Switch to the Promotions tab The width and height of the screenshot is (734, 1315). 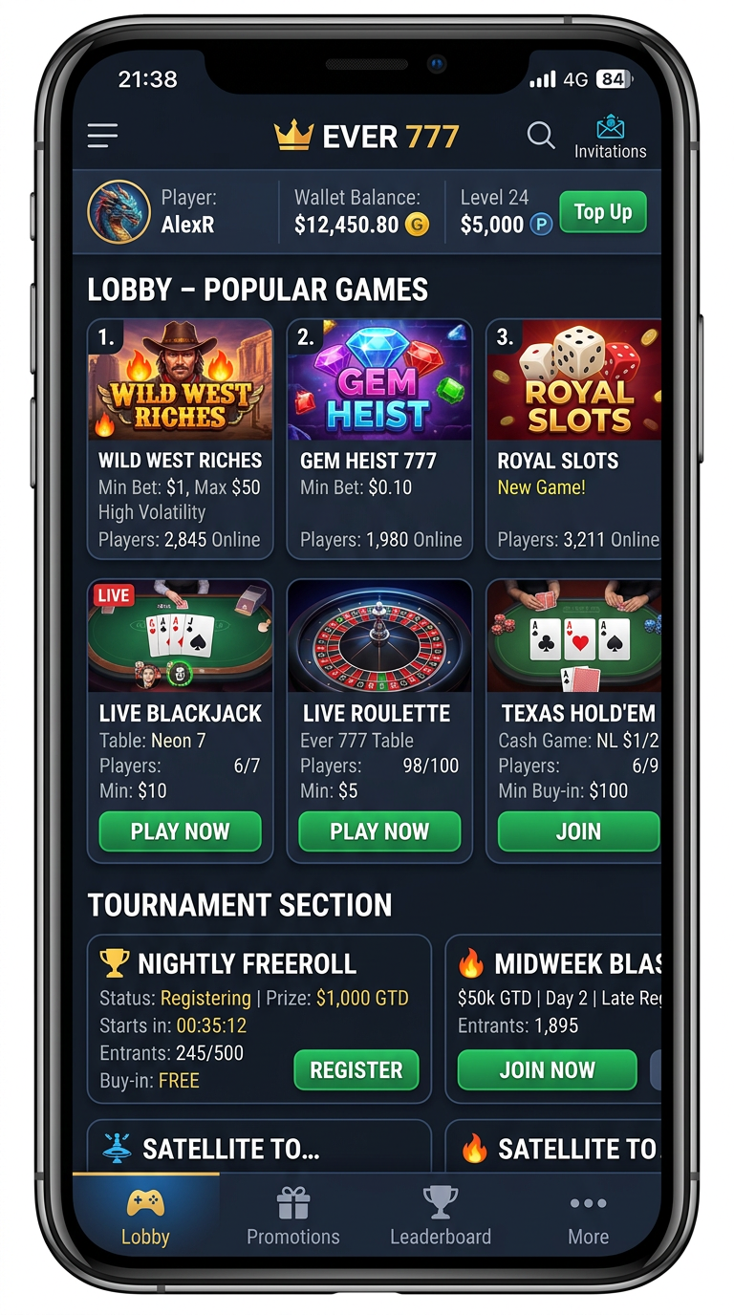[x=293, y=1217]
